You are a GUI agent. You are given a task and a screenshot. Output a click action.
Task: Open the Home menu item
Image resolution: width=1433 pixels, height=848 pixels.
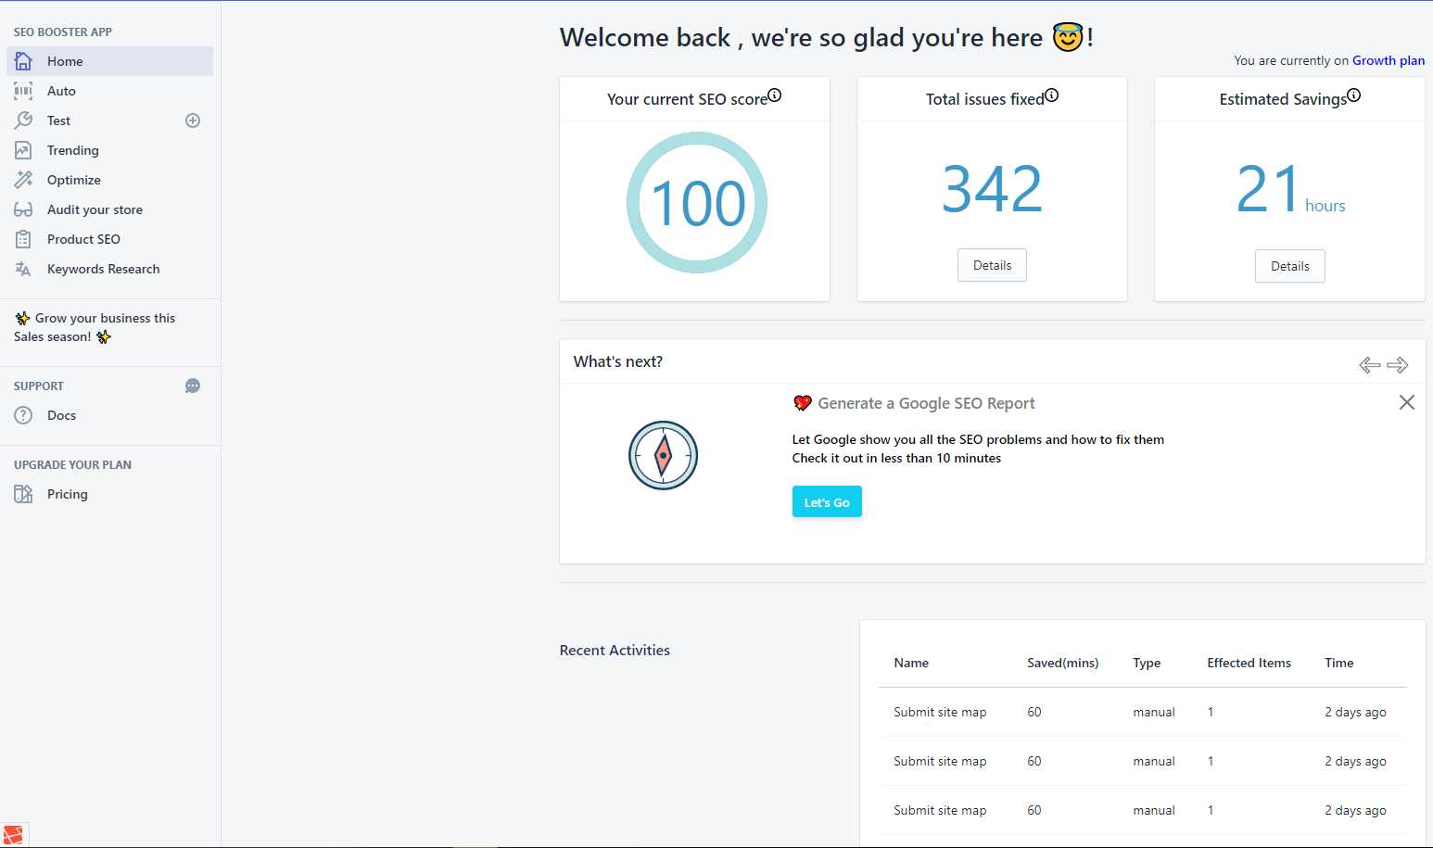[x=109, y=61]
